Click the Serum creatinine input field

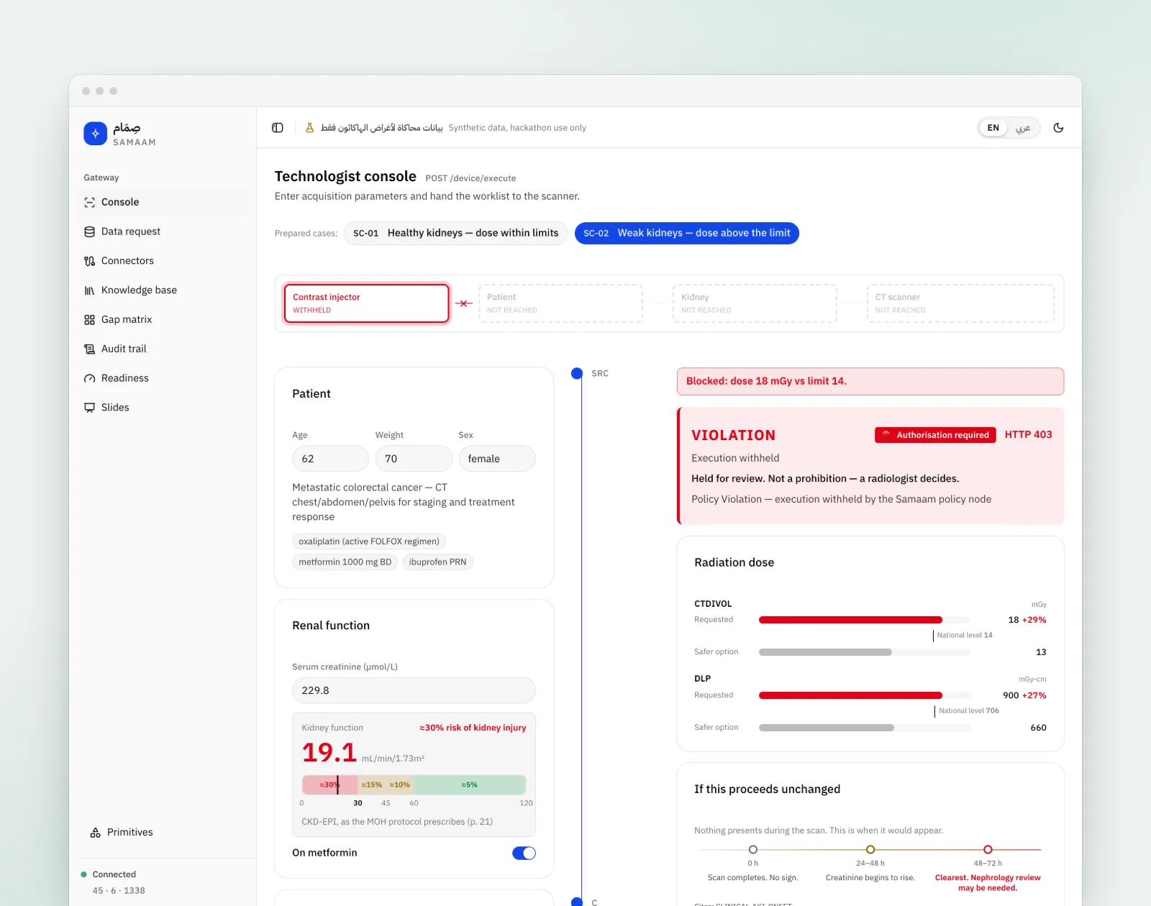[414, 690]
